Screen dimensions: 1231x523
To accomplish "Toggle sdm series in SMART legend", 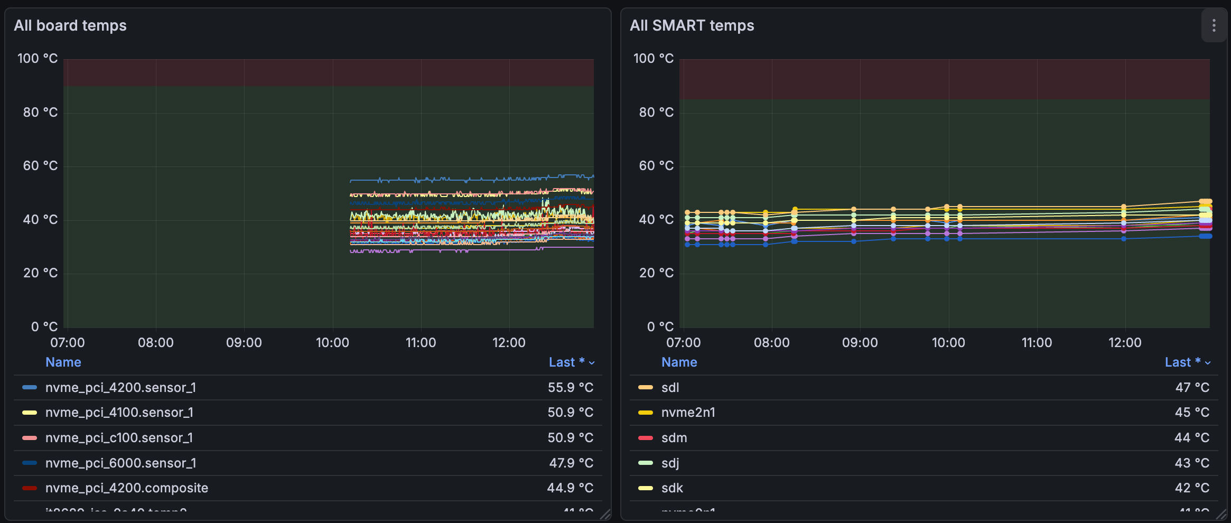I will pyautogui.click(x=674, y=438).
